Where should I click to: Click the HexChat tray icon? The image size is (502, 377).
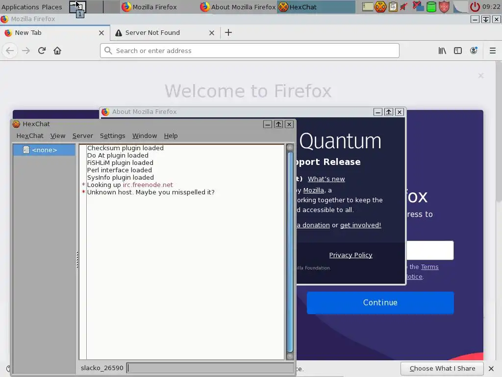coord(380,7)
